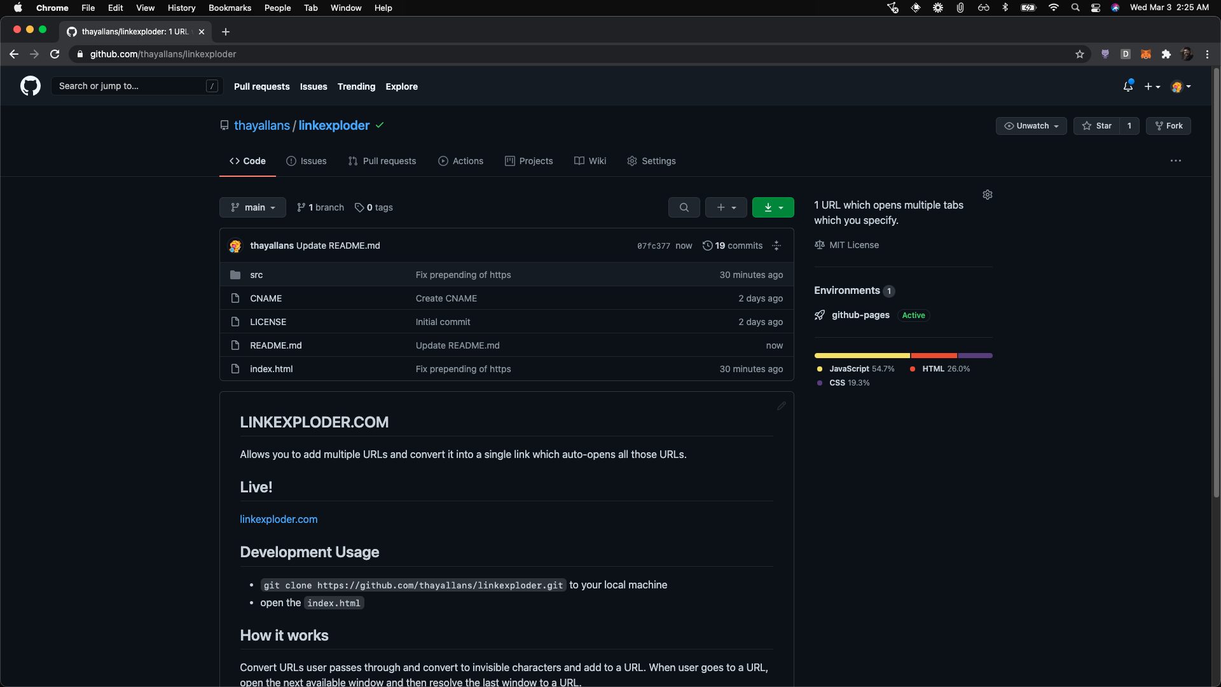Open the Bookmarks menu in the menu bar

click(230, 8)
